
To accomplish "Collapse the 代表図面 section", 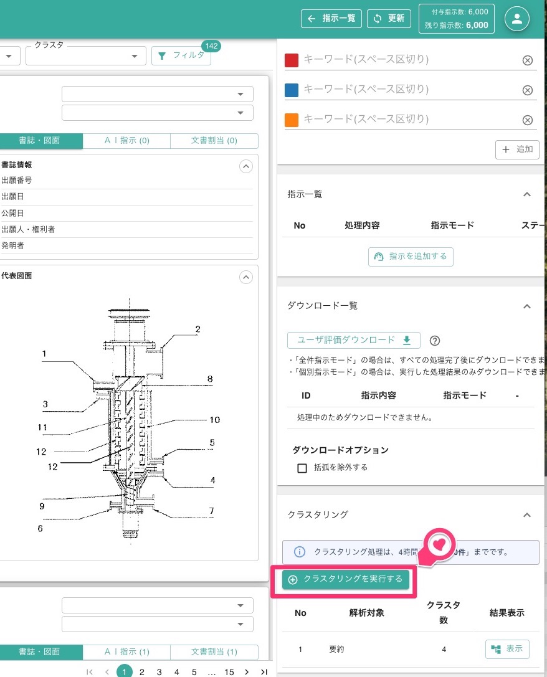I will pyautogui.click(x=246, y=277).
